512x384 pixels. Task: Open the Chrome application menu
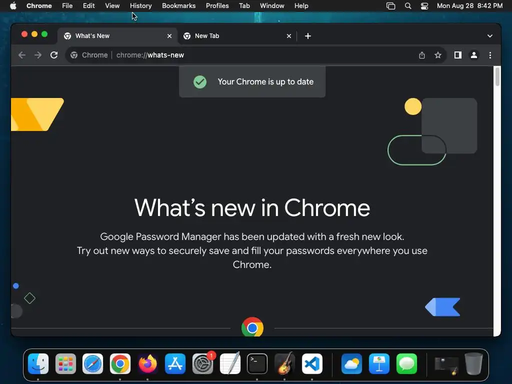point(39,6)
